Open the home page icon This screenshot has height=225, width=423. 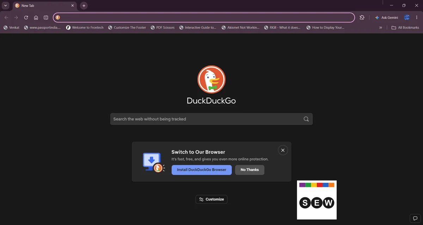[x=36, y=18]
